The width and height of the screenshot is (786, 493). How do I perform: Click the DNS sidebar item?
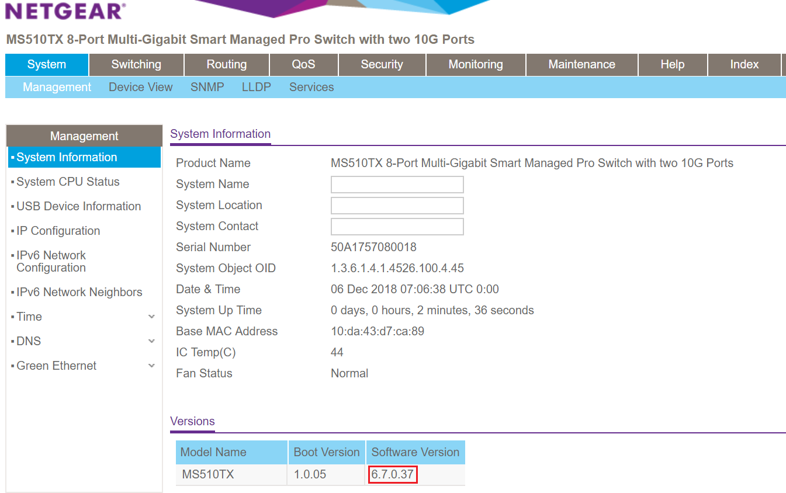point(29,341)
